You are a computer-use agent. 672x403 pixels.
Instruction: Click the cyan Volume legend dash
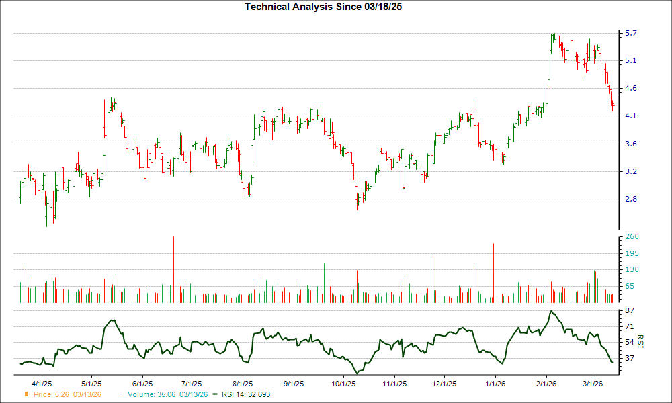tap(120, 396)
